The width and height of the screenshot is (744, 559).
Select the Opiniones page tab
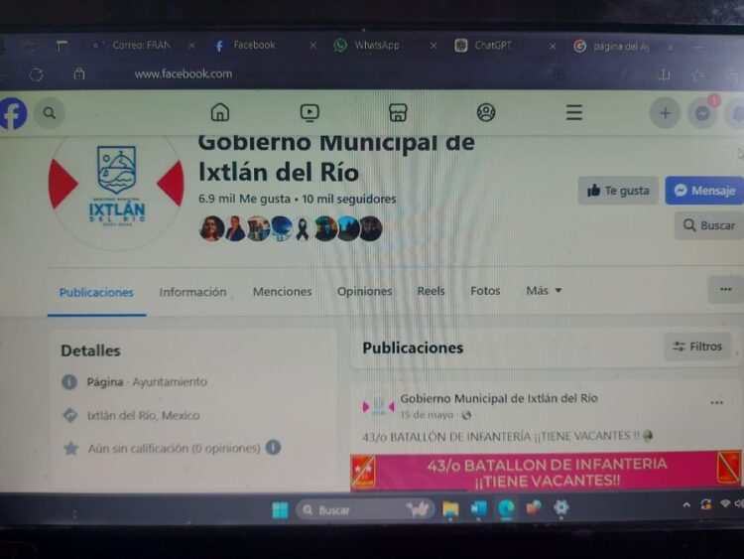pos(364,291)
